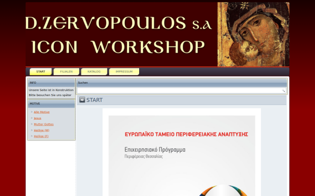Open the KATALOG navigation tab
The image size is (315, 196).
[x=94, y=72]
